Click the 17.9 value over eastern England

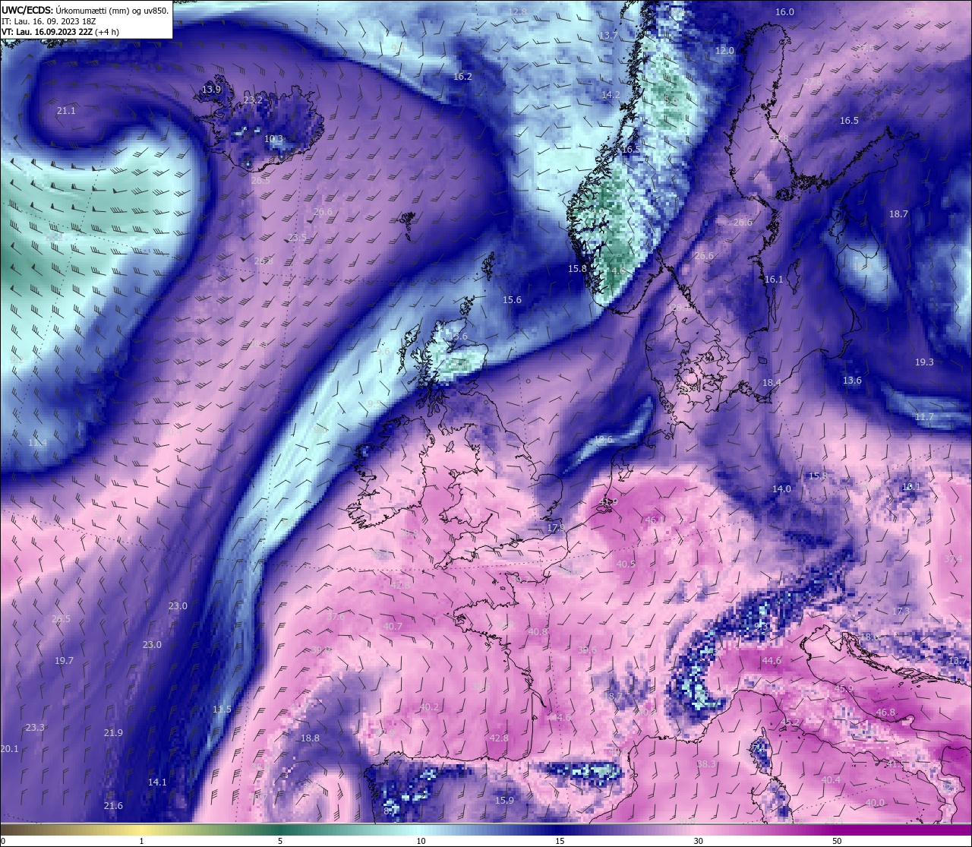[556, 528]
